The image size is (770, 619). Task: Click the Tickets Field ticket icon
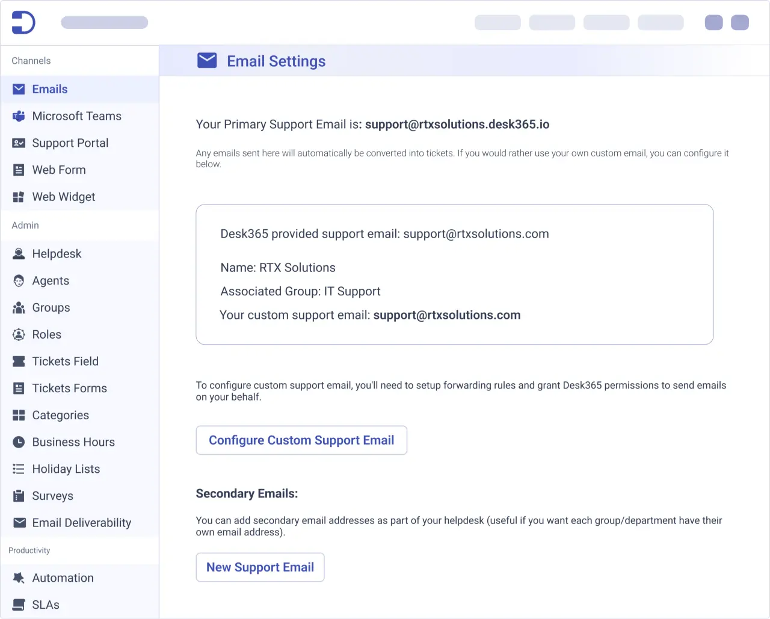pos(19,362)
